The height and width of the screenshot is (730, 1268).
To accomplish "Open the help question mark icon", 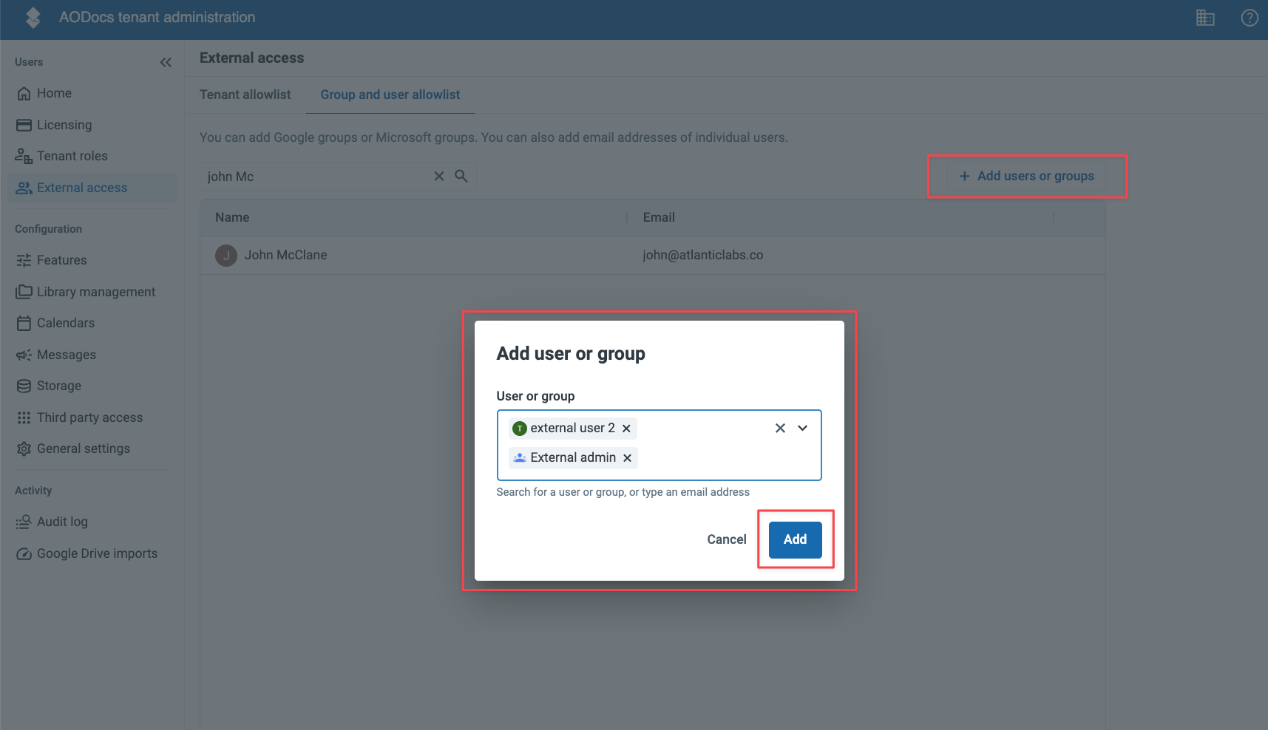I will (x=1250, y=18).
